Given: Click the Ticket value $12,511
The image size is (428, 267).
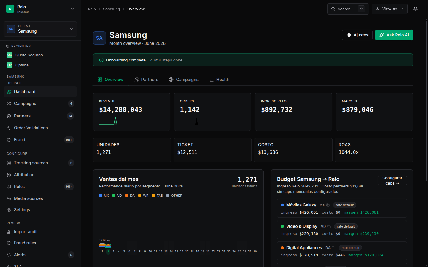Looking at the screenshot, I should pos(187,152).
